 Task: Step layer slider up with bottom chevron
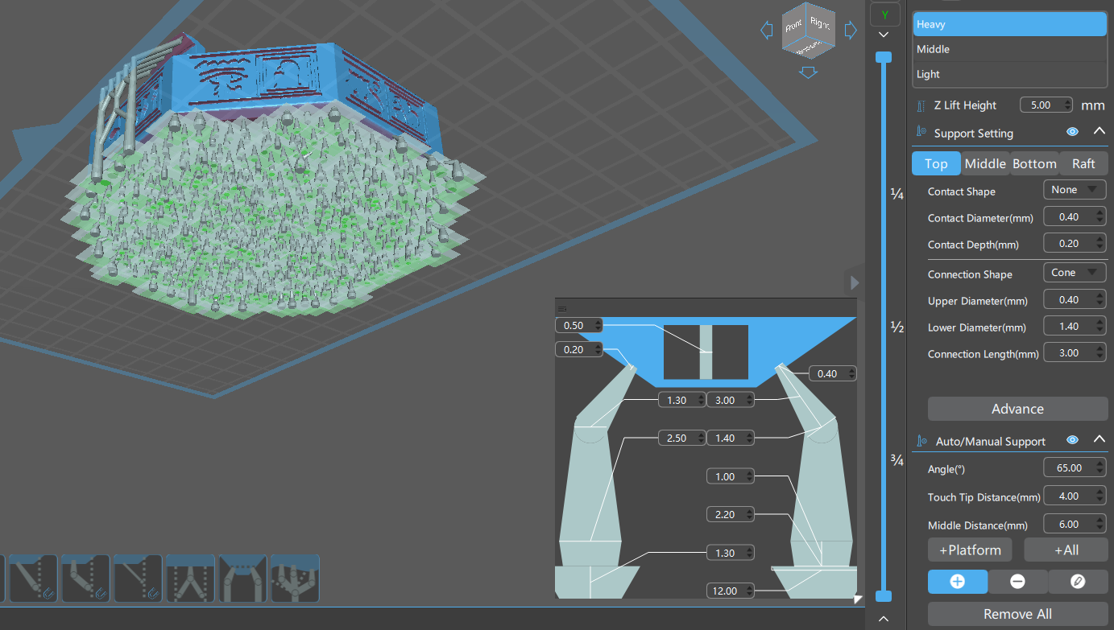tap(884, 619)
